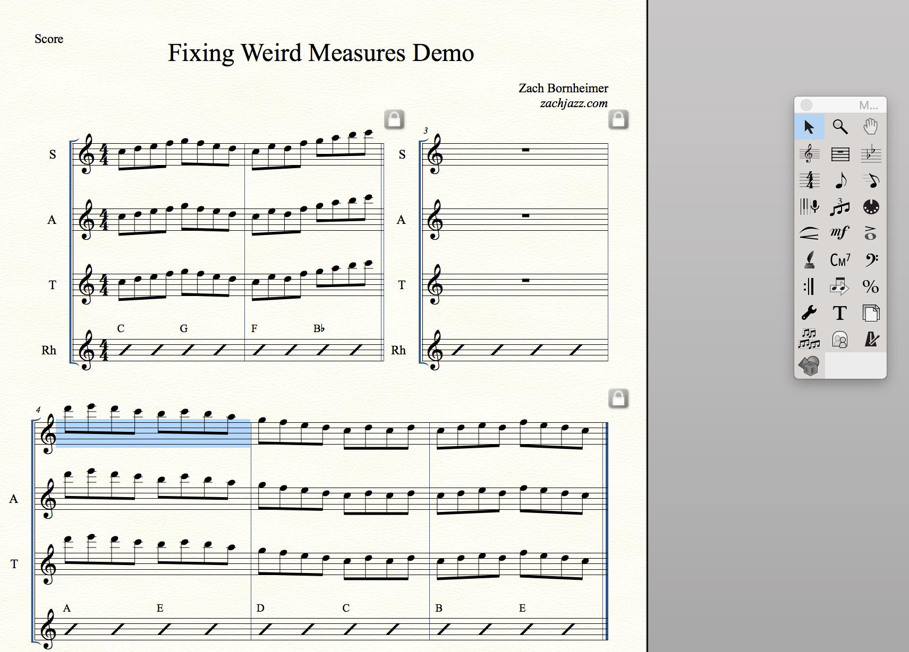The image size is (909, 652).
Task: Select the Zoom magnifier tool
Action: 840,127
